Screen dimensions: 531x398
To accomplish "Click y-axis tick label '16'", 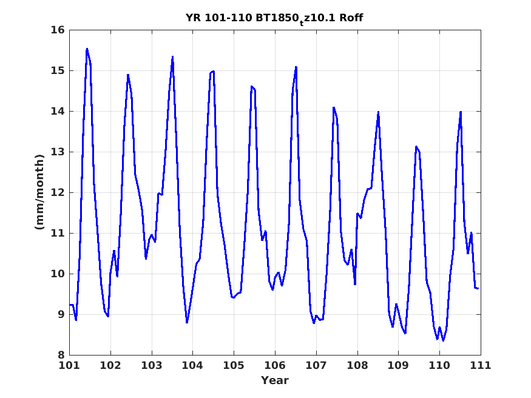I will [x=58, y=30].
